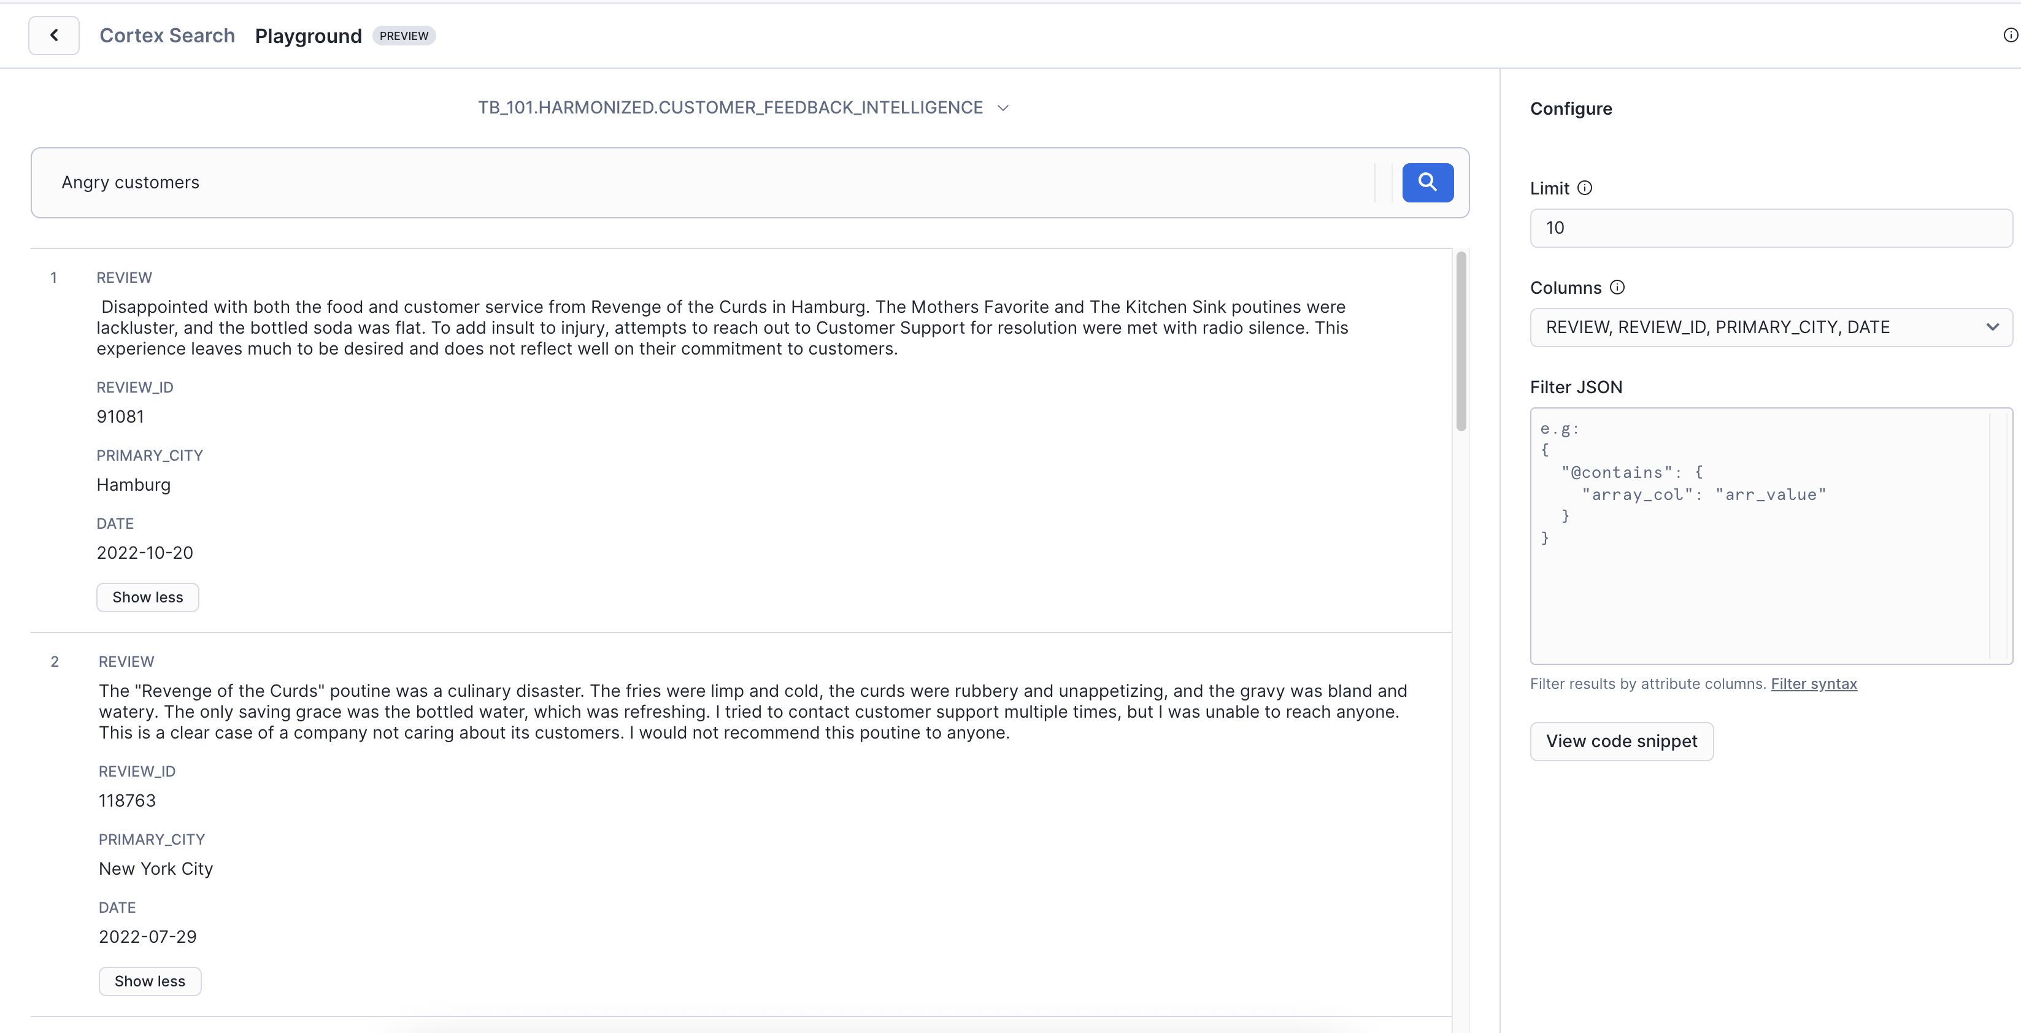This screenshot has width=2021, height=1033.
Task: Collapse result 2 with Show less
Action: click(x=150, y=981)
